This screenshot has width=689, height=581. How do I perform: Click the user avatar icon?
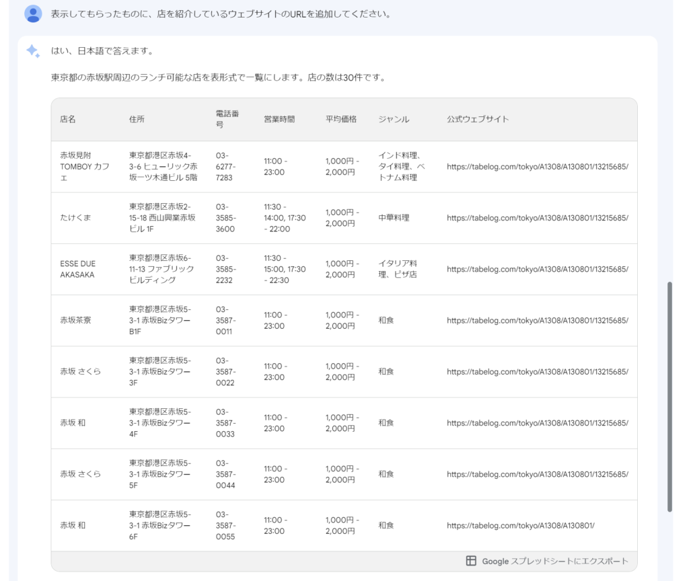(x=33, y=13)
